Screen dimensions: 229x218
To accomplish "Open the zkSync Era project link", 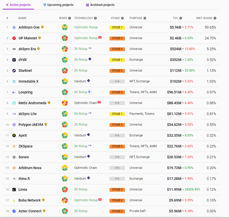I will coord(27,49).
